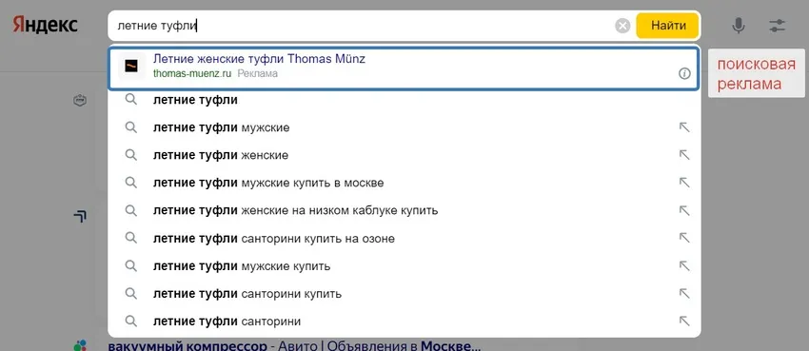
Task: Visit the thomas-muenz.ru green link
Action: (x=192, y=73)
